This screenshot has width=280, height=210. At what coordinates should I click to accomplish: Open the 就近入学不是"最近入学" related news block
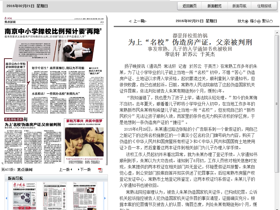coord(96,90)
